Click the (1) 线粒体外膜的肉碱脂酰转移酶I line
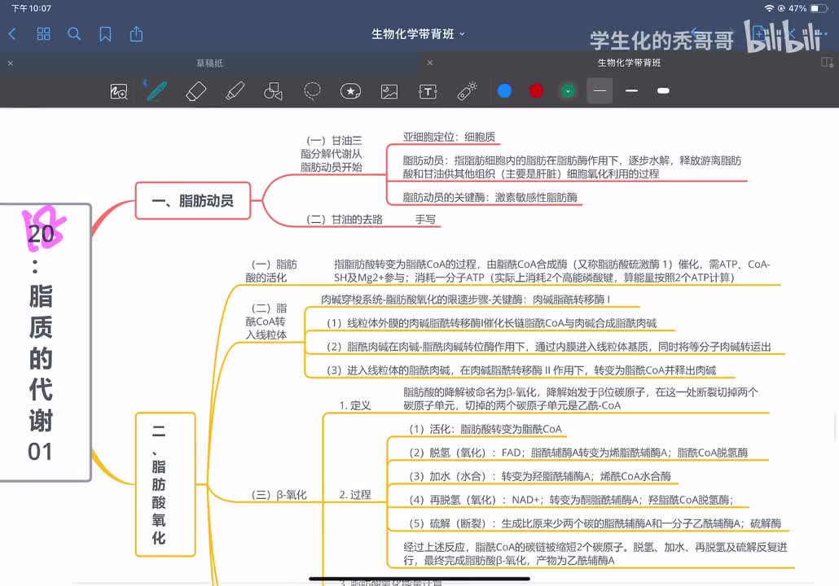The height and width of the screenshot is (586, 839). point(491,323)
